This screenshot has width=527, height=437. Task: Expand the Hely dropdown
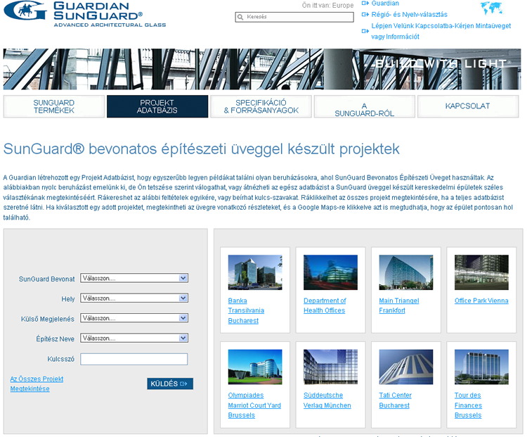tap(134, 298)
